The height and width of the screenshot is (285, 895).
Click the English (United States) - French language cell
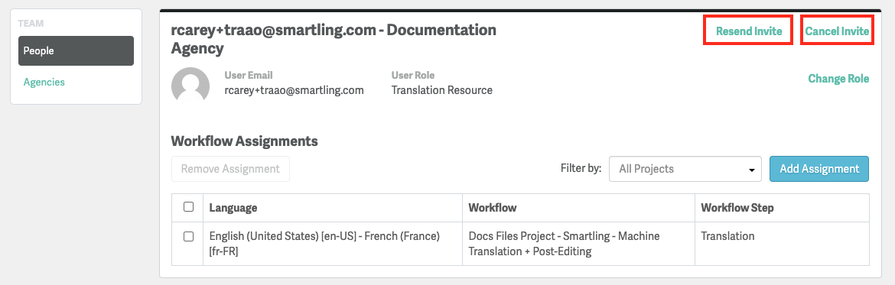pos(333,244)
